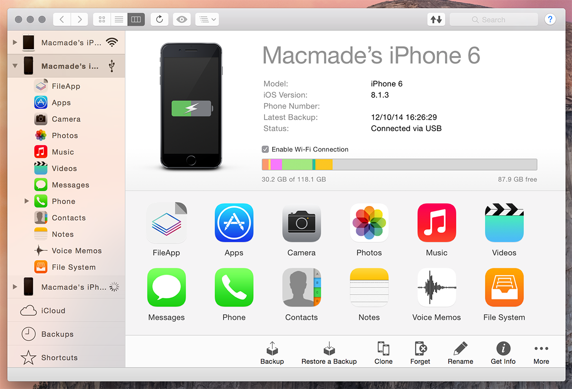Open Voice Memos icon in main grid

pyautogui.click(x=437, y=287)
